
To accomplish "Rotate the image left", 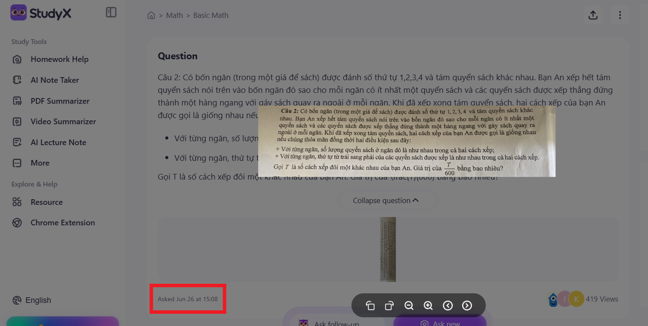I will 370,306.
